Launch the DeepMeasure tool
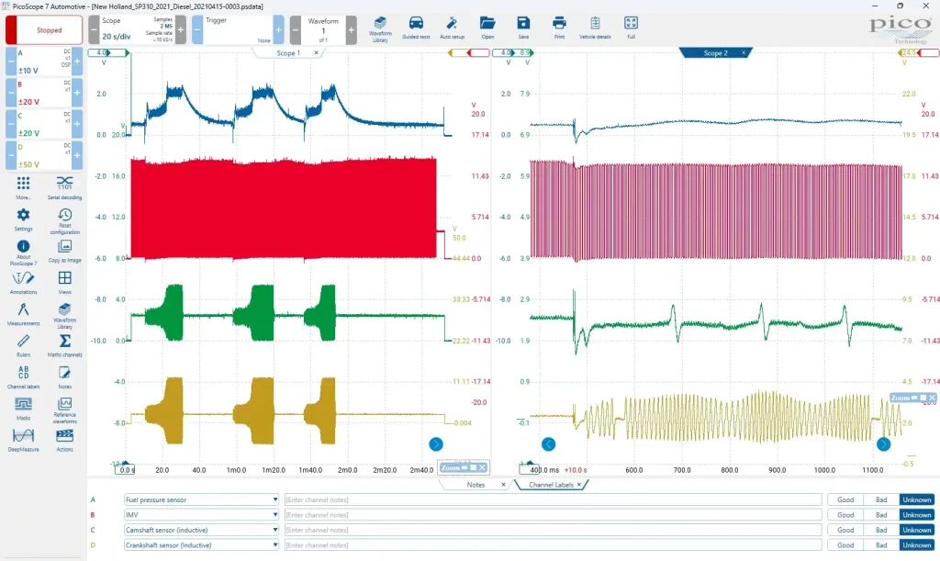The image size is (940, 561). 23,439
